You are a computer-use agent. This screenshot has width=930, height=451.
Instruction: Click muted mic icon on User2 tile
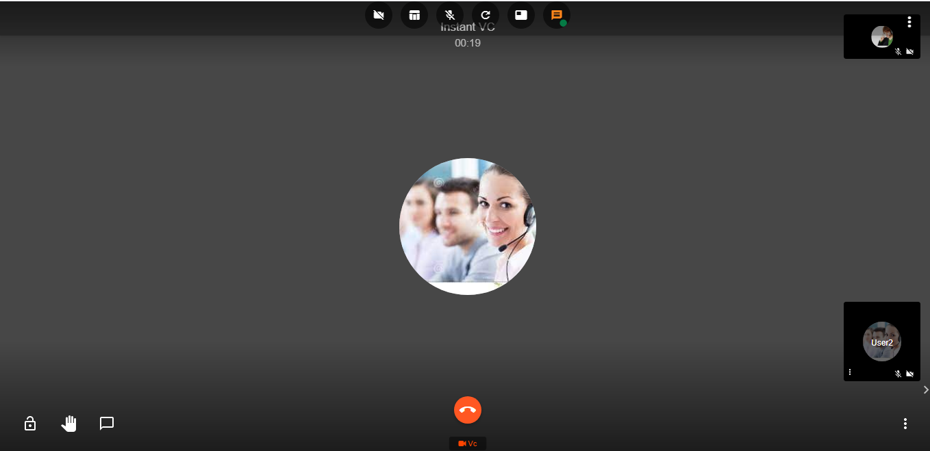[898, 374]
